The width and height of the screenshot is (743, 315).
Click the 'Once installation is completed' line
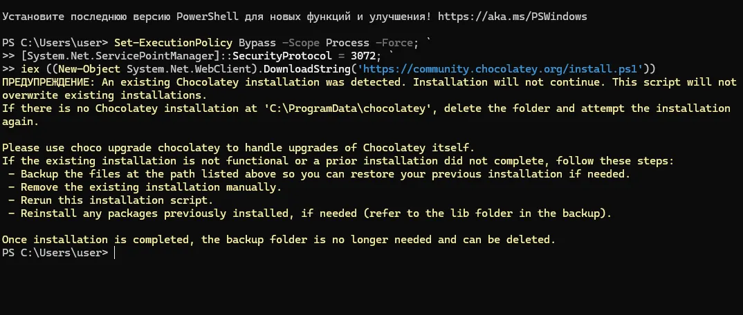click(x=278, y=240)
